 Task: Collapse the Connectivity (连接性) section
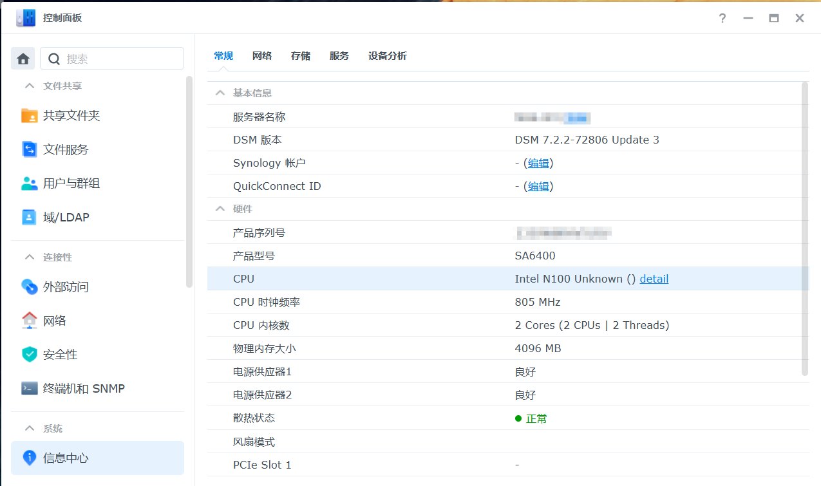(29, 257)
